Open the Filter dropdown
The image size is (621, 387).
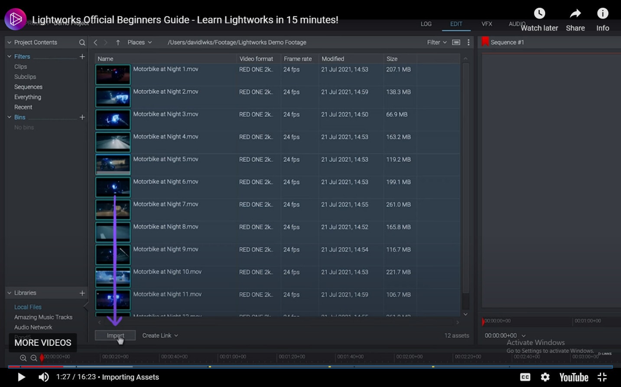(x=437, y=43)
